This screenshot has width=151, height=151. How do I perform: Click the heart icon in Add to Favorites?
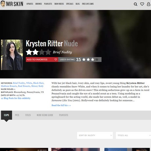pyautogui.click(x=55, y=59)
